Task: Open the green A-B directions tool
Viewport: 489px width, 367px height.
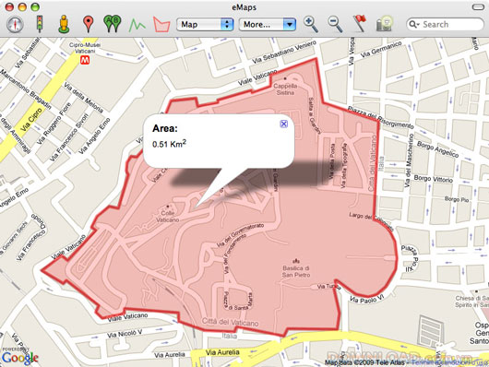Action: (113, 24)
